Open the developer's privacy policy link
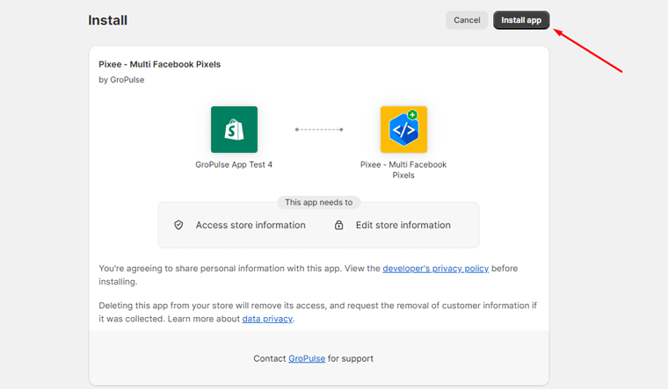 tap(435, 269)
